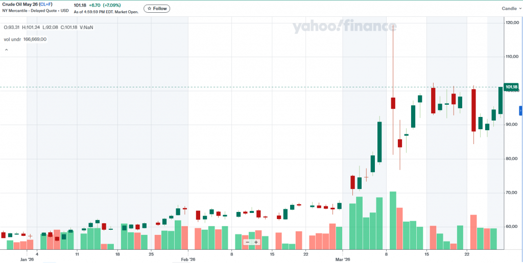Viewport: 523px width, 263px height.
Task: Expand the blue side panel tab
Action: click(x=520, y=110)
